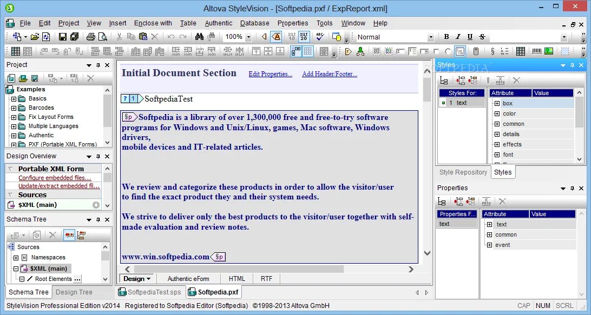Open the Authentic menu
The width and height of the screenshot is (591, 315).
click(x=219, y=23)
